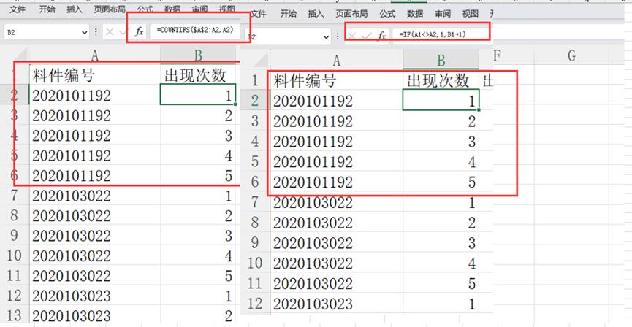Open name box dropdown arrow in IF-formula window
This screenshot has width=632, height=327.
[x=326, y=37]
